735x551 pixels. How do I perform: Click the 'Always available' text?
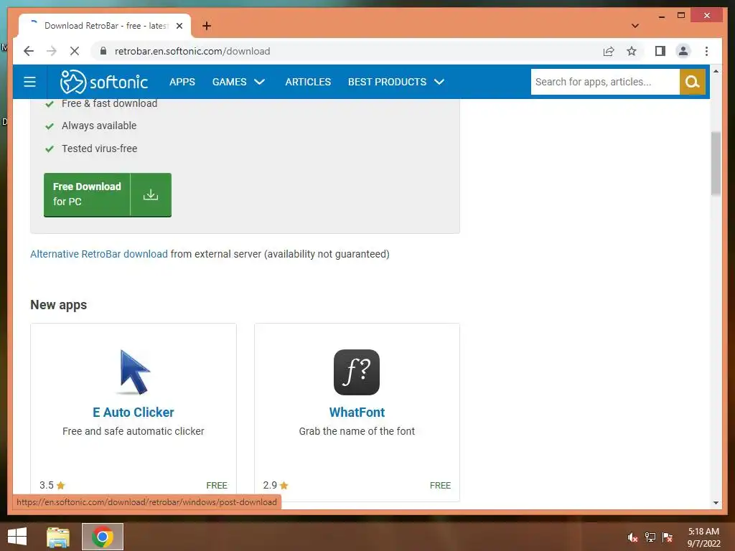(x=99, y=126)
